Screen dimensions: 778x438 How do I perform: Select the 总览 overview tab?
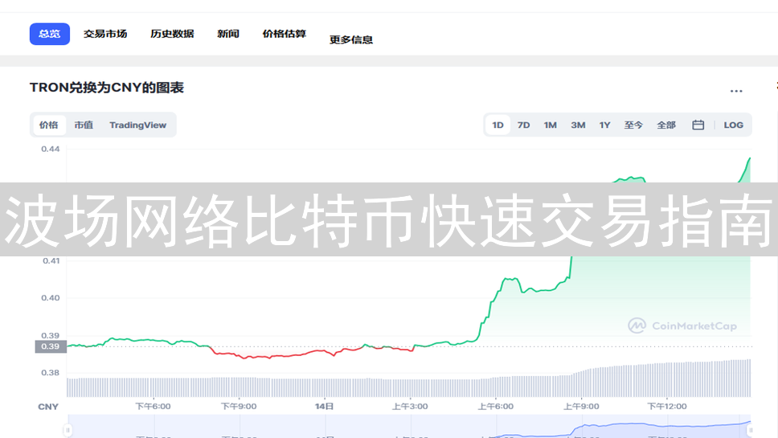pos(50,34)
